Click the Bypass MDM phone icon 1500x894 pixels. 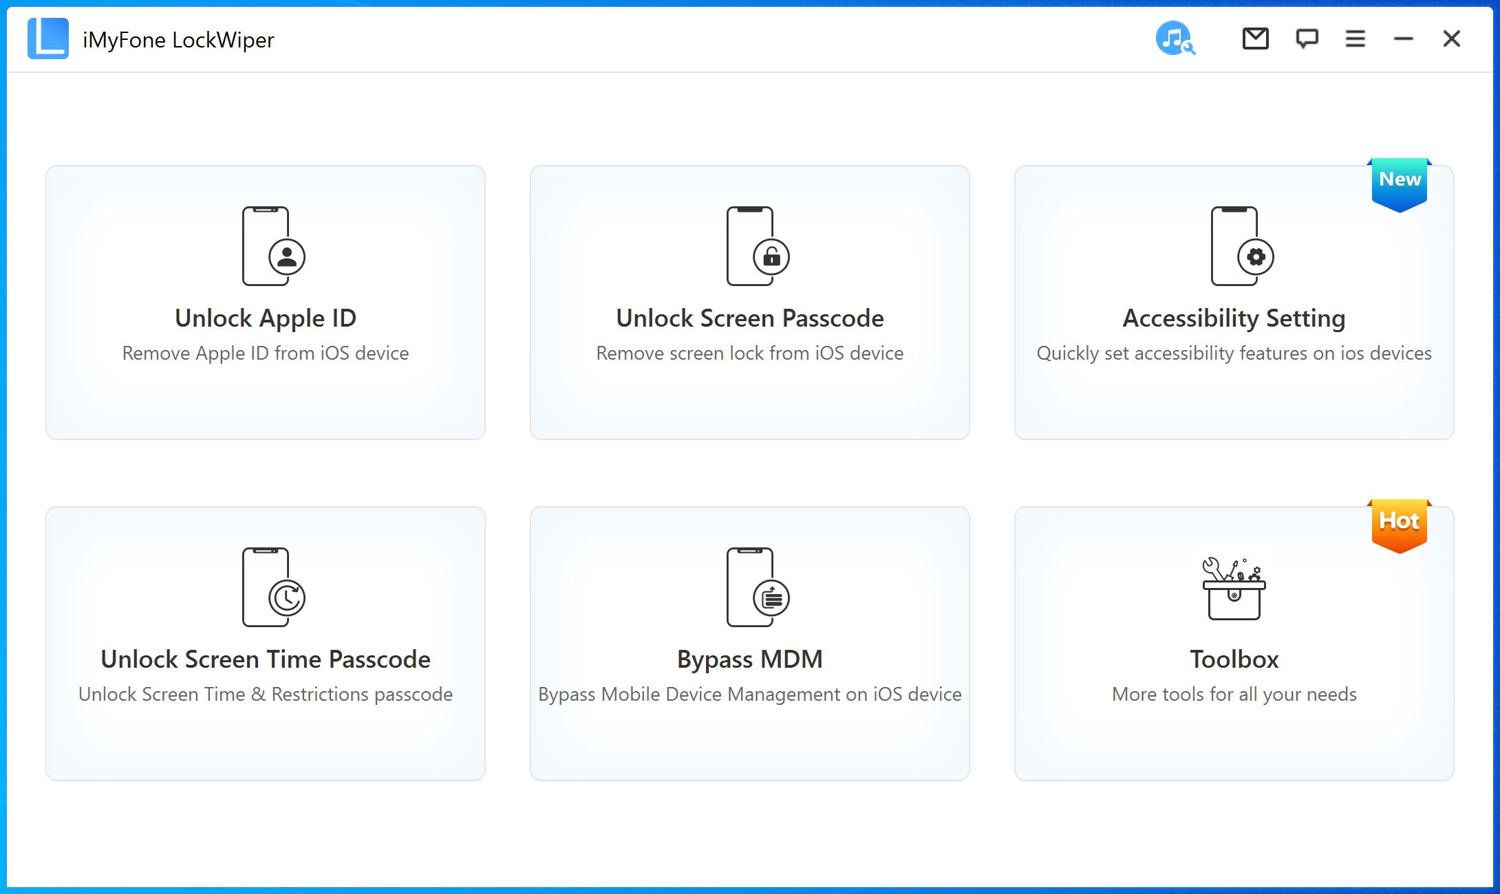[757, 587]
